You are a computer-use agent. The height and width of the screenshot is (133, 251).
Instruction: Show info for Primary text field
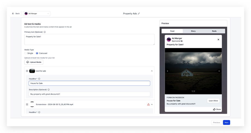(45, 32)
